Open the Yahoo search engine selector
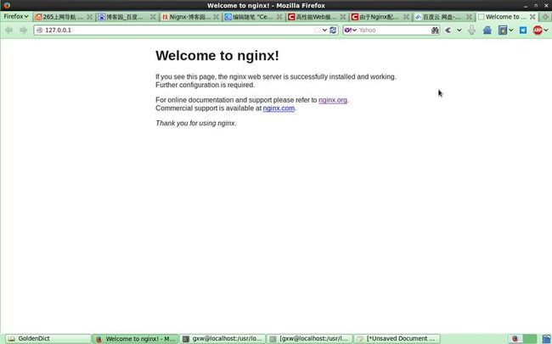This screenshot has height=344, width=552. [x=350, y=31]
